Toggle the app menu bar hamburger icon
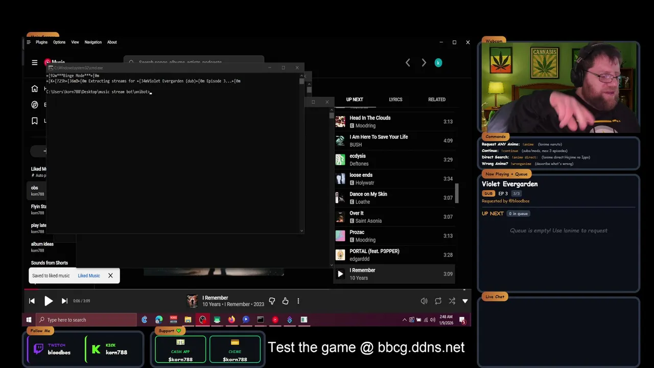The height and width of the screenshot is (368, 654). 29,42
